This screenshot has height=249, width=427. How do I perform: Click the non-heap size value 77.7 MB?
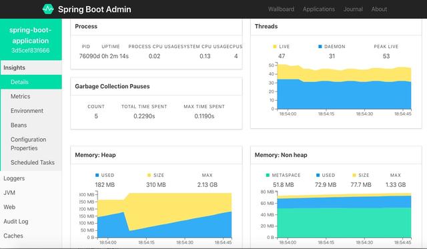pyautogui.click(x=361, y=185)
